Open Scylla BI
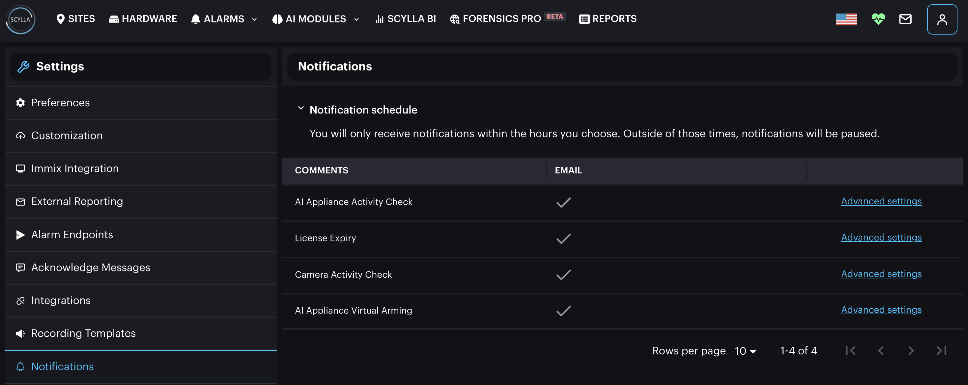The width and height of the screenshot is (968, 385). click(406, 19)
